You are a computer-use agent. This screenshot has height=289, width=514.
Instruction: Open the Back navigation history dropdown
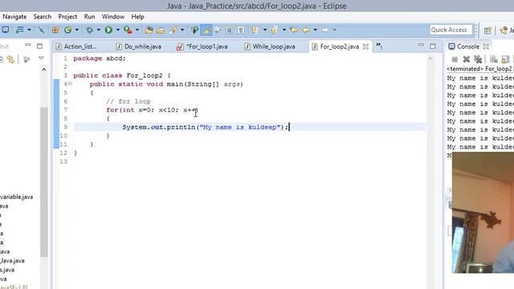tap(315, 31)
